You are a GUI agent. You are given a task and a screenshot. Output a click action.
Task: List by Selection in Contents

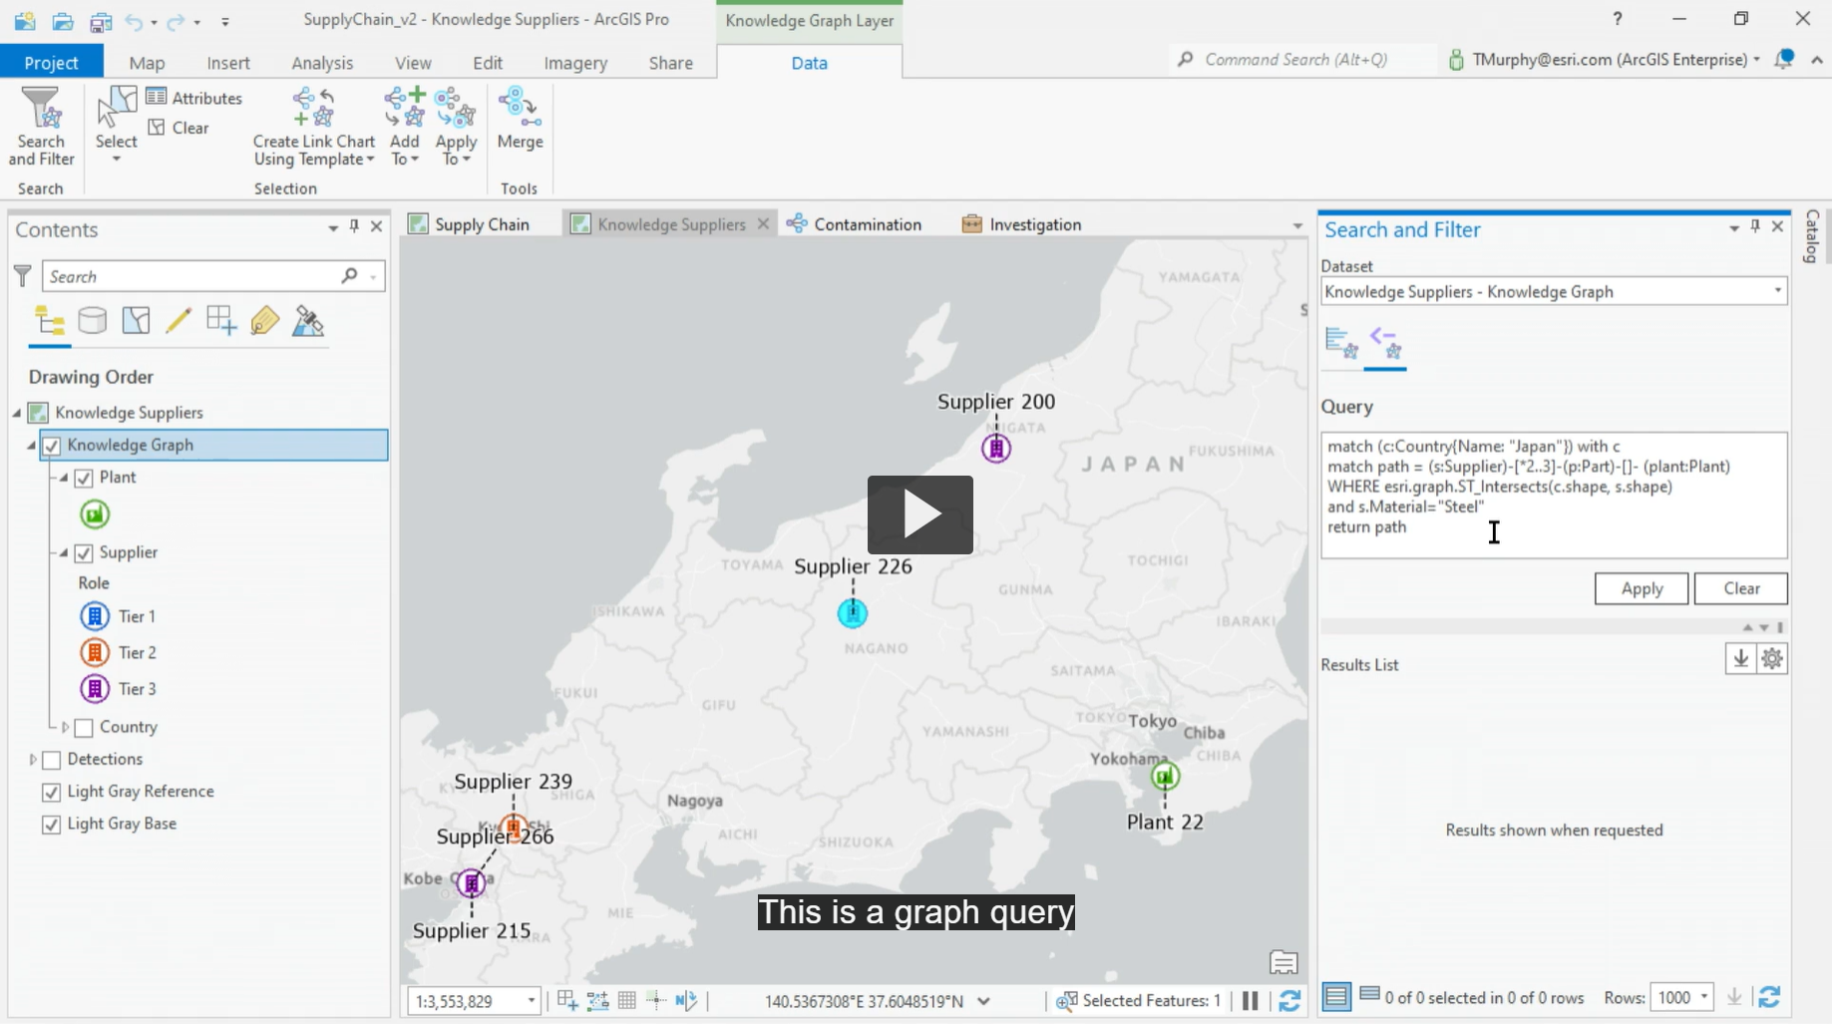click(136, 321)
